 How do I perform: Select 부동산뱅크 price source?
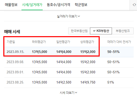pyautogui.click(x=123, y=31)
